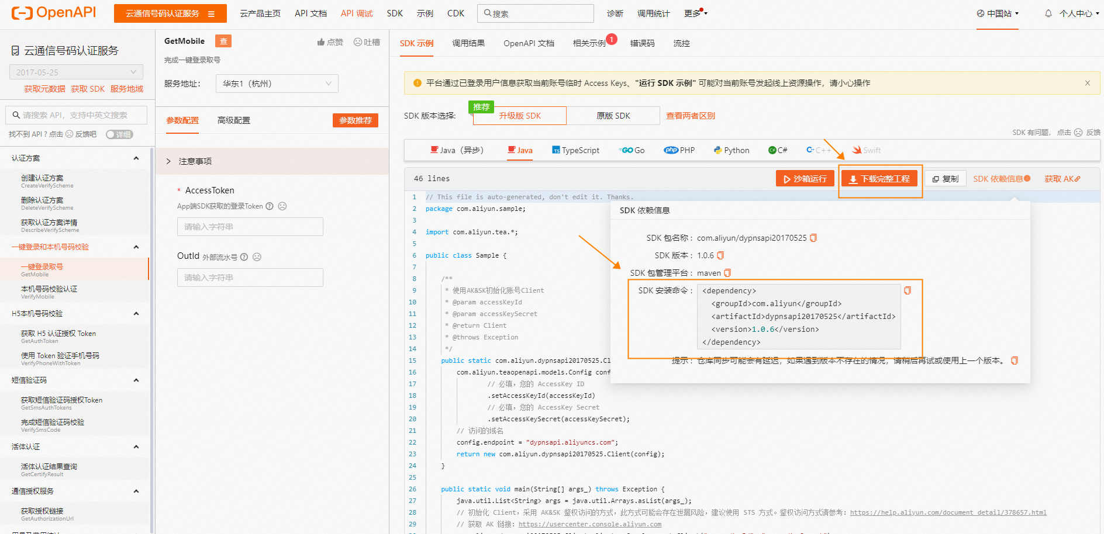Select the C++ language tab
Screen dimensions: 1104x534
click(819, 150)
